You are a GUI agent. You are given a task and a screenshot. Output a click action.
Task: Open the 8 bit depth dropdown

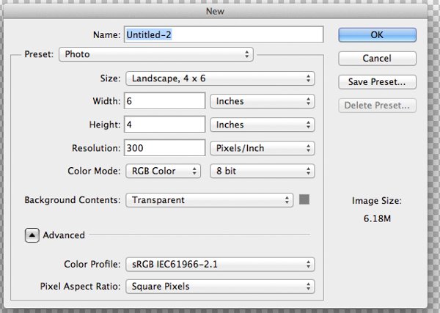(x=263, y=172)
